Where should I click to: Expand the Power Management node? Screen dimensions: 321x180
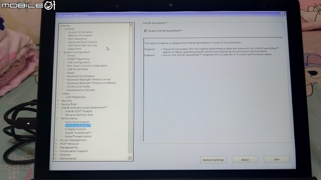click(x=57, y=140)
